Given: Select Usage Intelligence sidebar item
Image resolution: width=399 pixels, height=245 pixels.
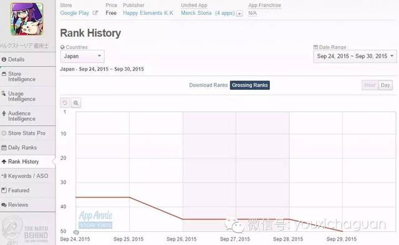Looking at the screenshot, I should coord(27,97).
